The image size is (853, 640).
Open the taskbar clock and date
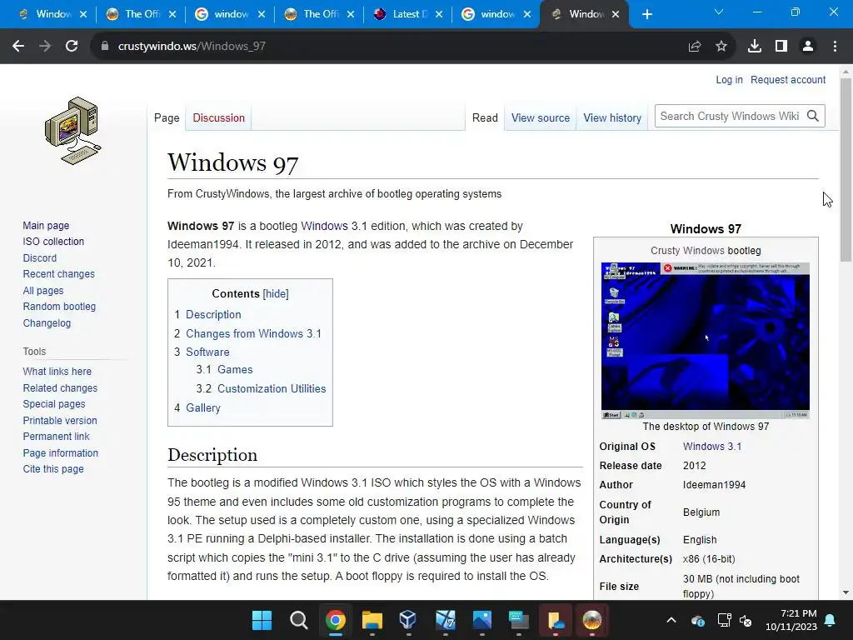point(791,620)
